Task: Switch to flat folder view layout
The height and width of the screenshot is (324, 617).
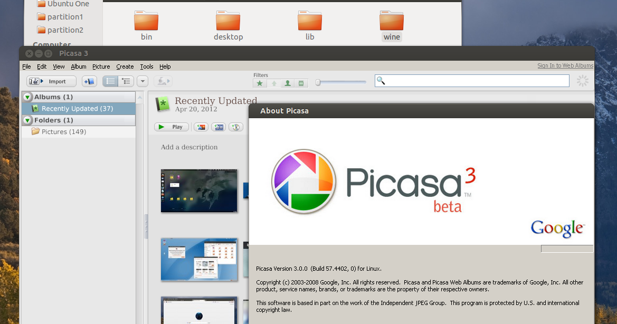Action: 110,81
